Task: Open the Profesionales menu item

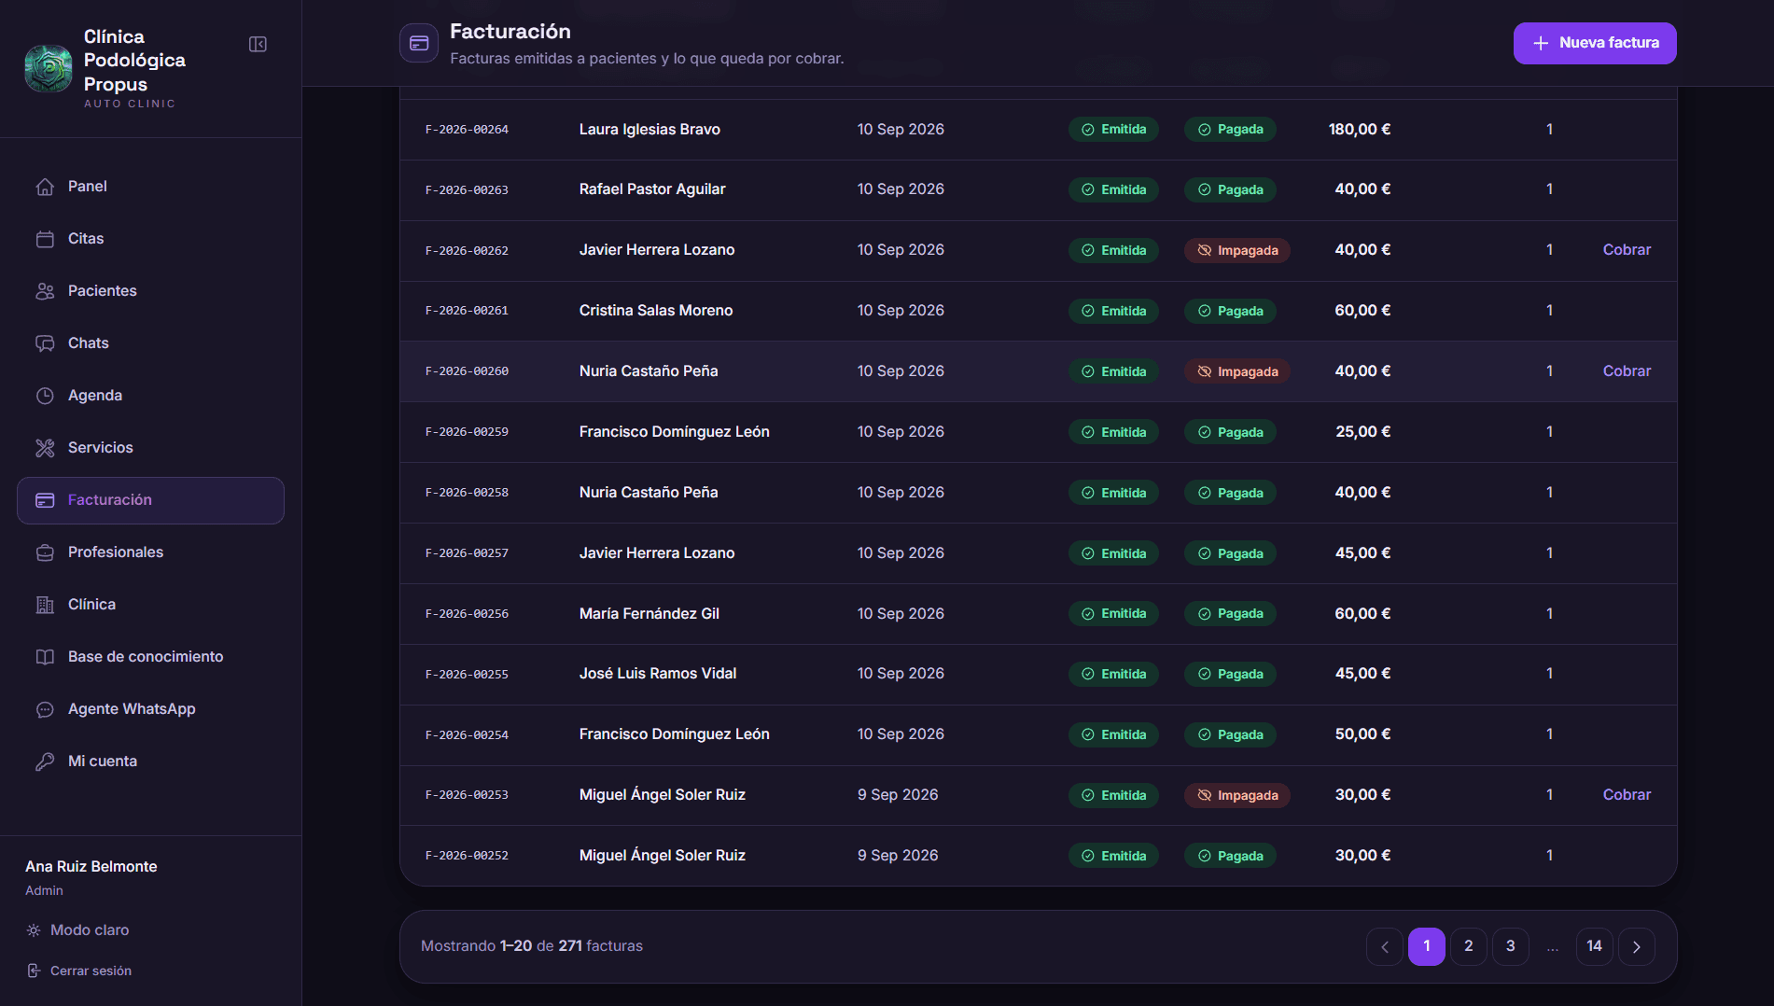Action: pos(150,552)
